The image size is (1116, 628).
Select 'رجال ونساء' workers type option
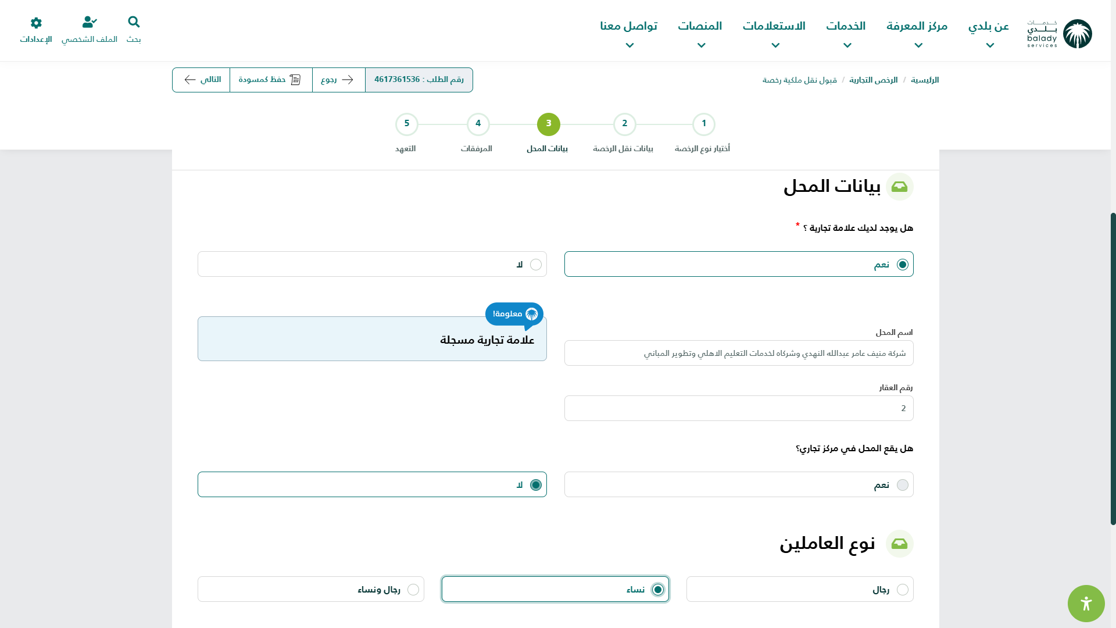413,590
